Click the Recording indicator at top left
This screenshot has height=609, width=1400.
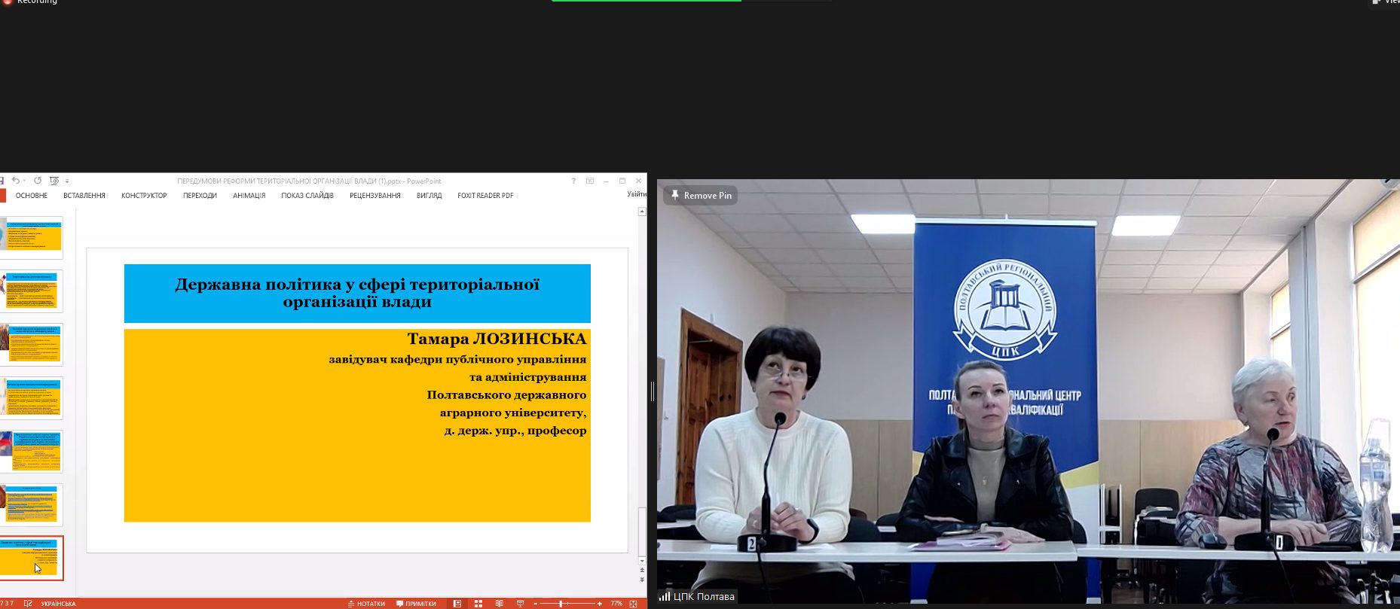(30, 2)
